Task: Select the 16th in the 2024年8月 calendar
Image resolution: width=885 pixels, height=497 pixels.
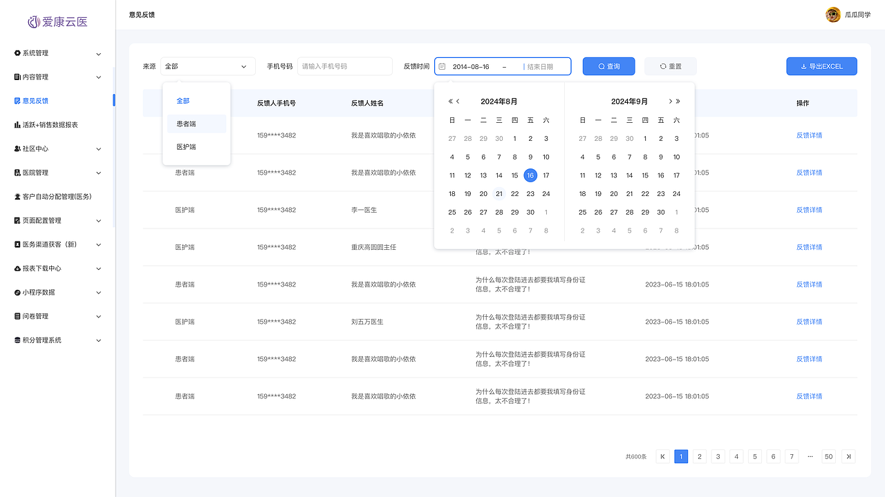Action: tap(530, 175)
